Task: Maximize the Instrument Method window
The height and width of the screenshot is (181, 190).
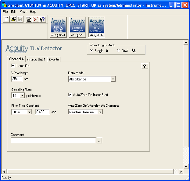Action: 178,5
